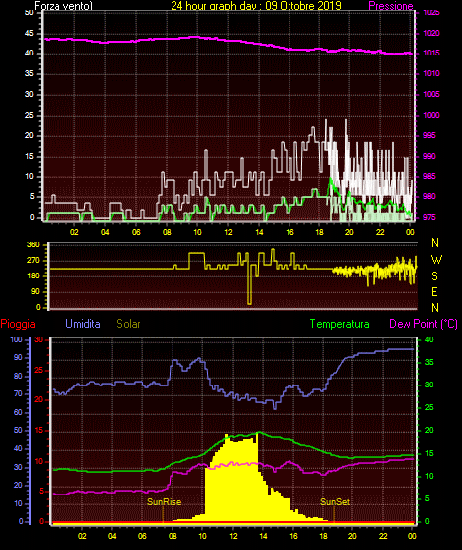Click pressure axis value '975'
Viewport: 462px width, 550px height.
(429, 217)
